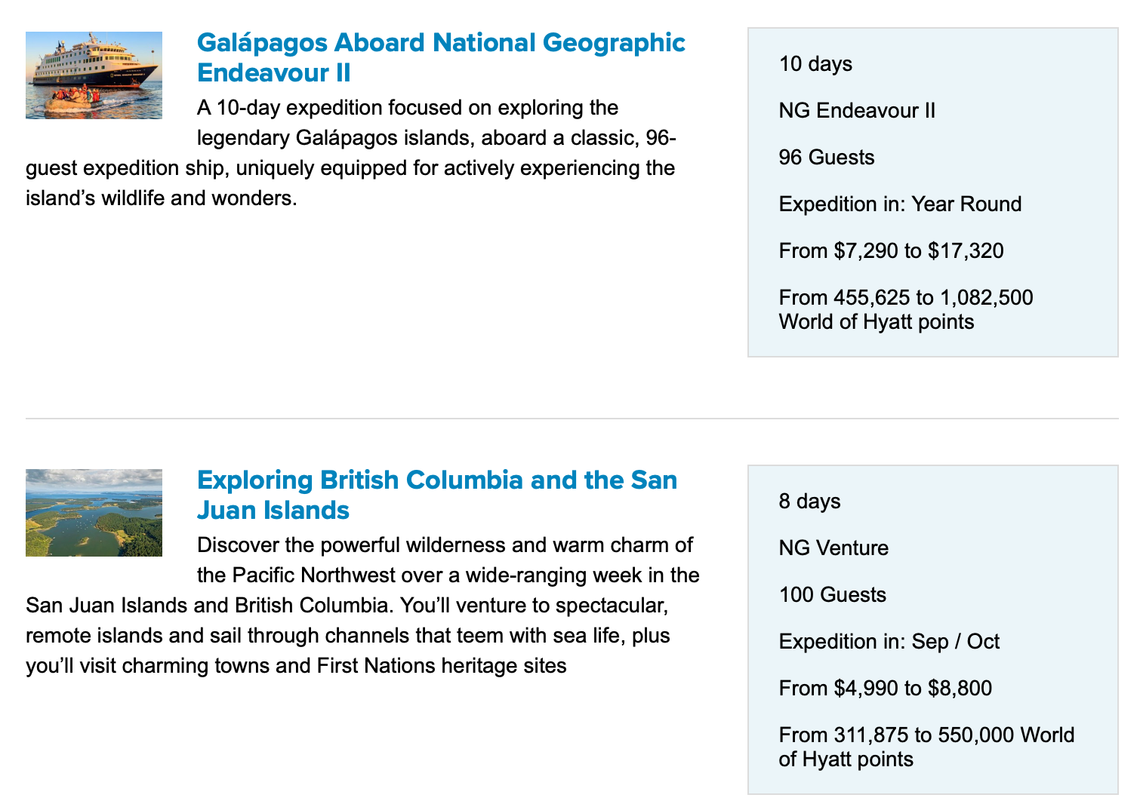Click the "100 Guests" capacity text
The width and height of the screenshot is (1140, 810).
[x=832, y=595]
